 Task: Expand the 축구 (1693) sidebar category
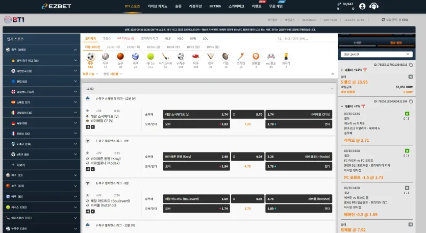tap(41, 49)
